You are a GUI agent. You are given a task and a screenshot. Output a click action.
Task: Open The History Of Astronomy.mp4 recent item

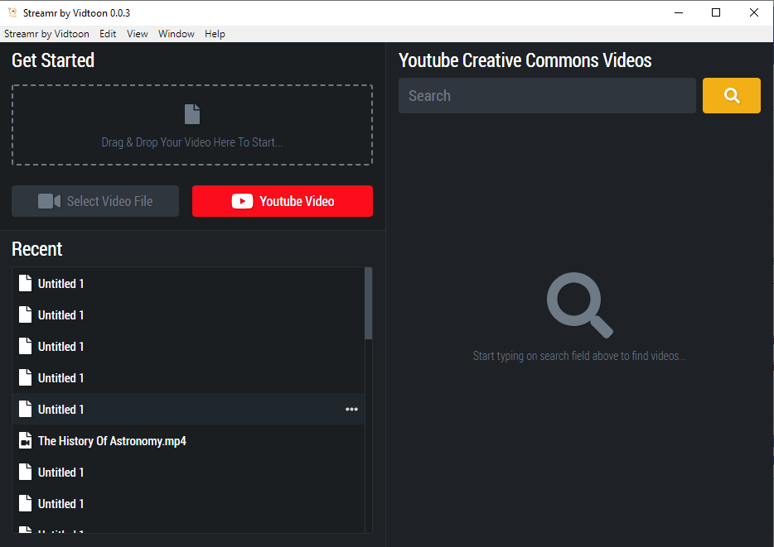[x=189, y=440]
